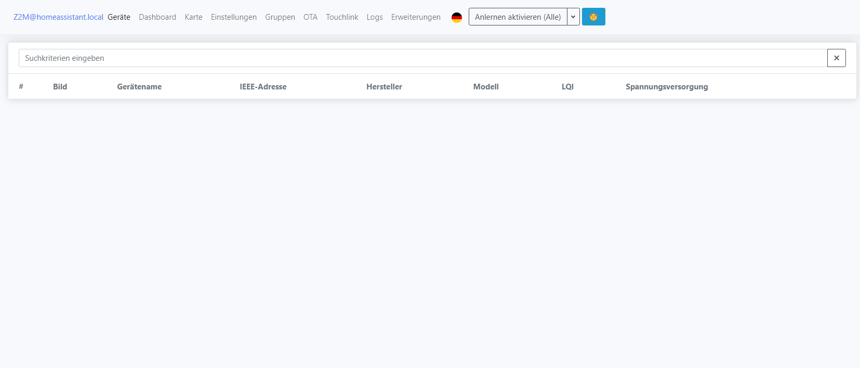The image size is (860, 368).
Task: Expand the Anlernen aktivieren dropdown arrow
Action: click(573, 17)
